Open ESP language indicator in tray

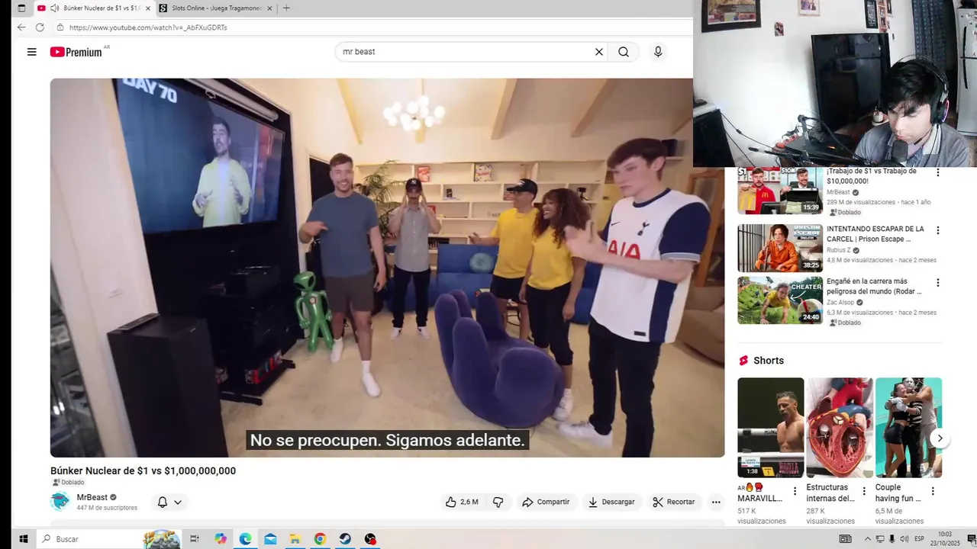(x=920, y=539)
